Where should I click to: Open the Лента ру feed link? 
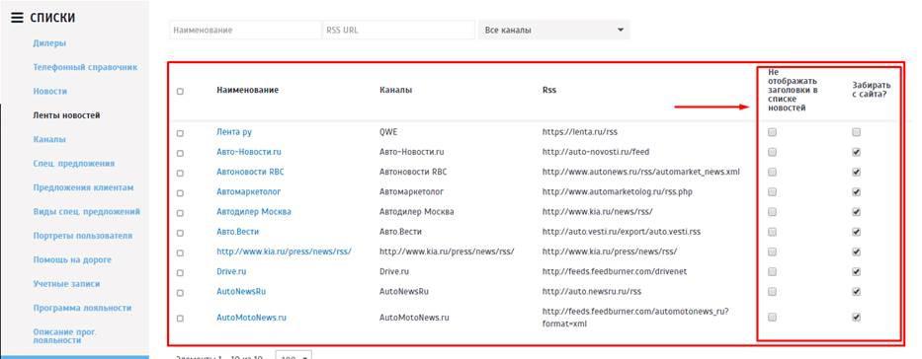pos(234,132)
